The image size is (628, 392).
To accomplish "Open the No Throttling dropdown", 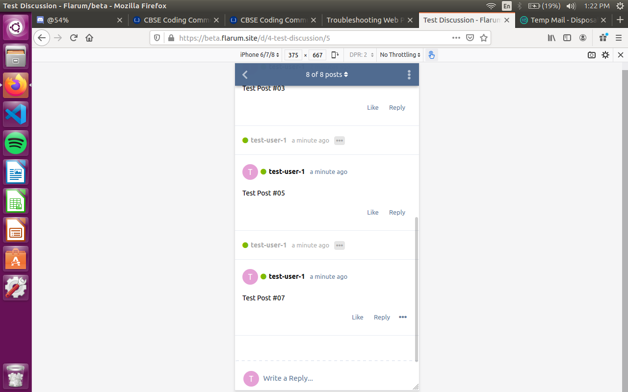I will 399,55.
